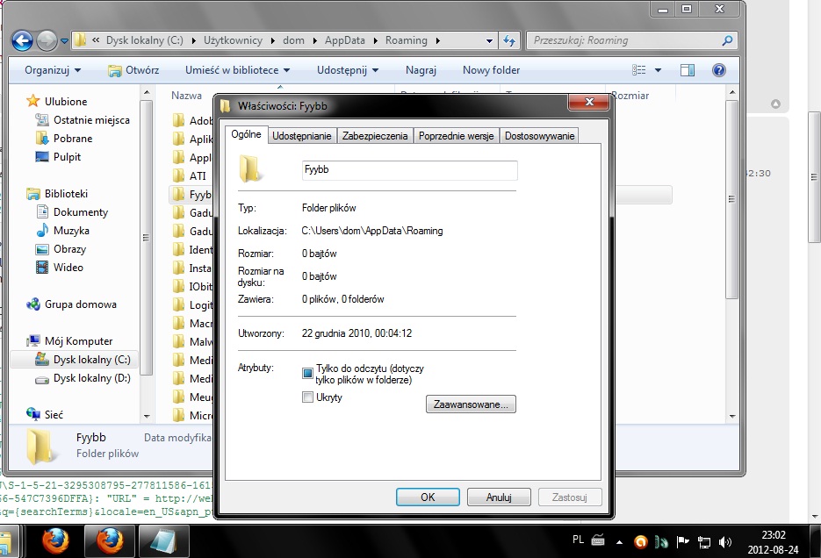Open Grupa domowa in navigation pane
The height and width of the screenshot is (558, 821).
[80, 304]
